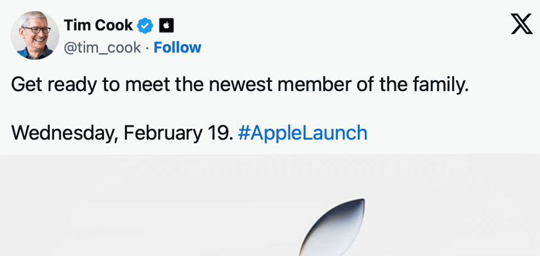Screen dimensions: 540x256
Task: Open the @tim_cook handle link
Action: [102, 47]
